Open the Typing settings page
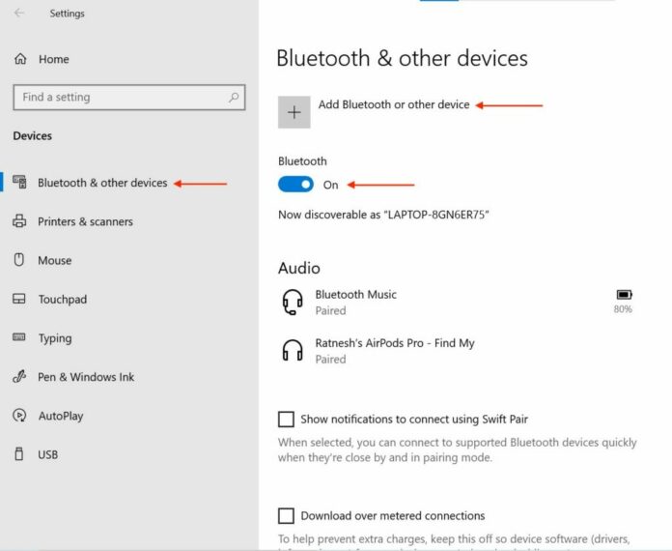This screenshot has height=551, width=672. tap(55, 338)
